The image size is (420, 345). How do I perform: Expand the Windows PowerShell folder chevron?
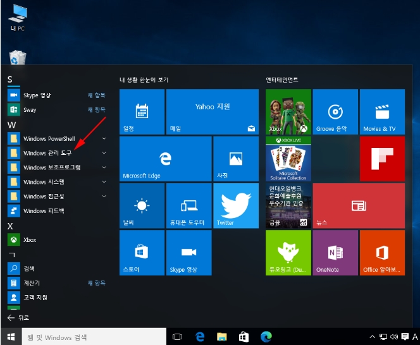(x=104, y=138)
